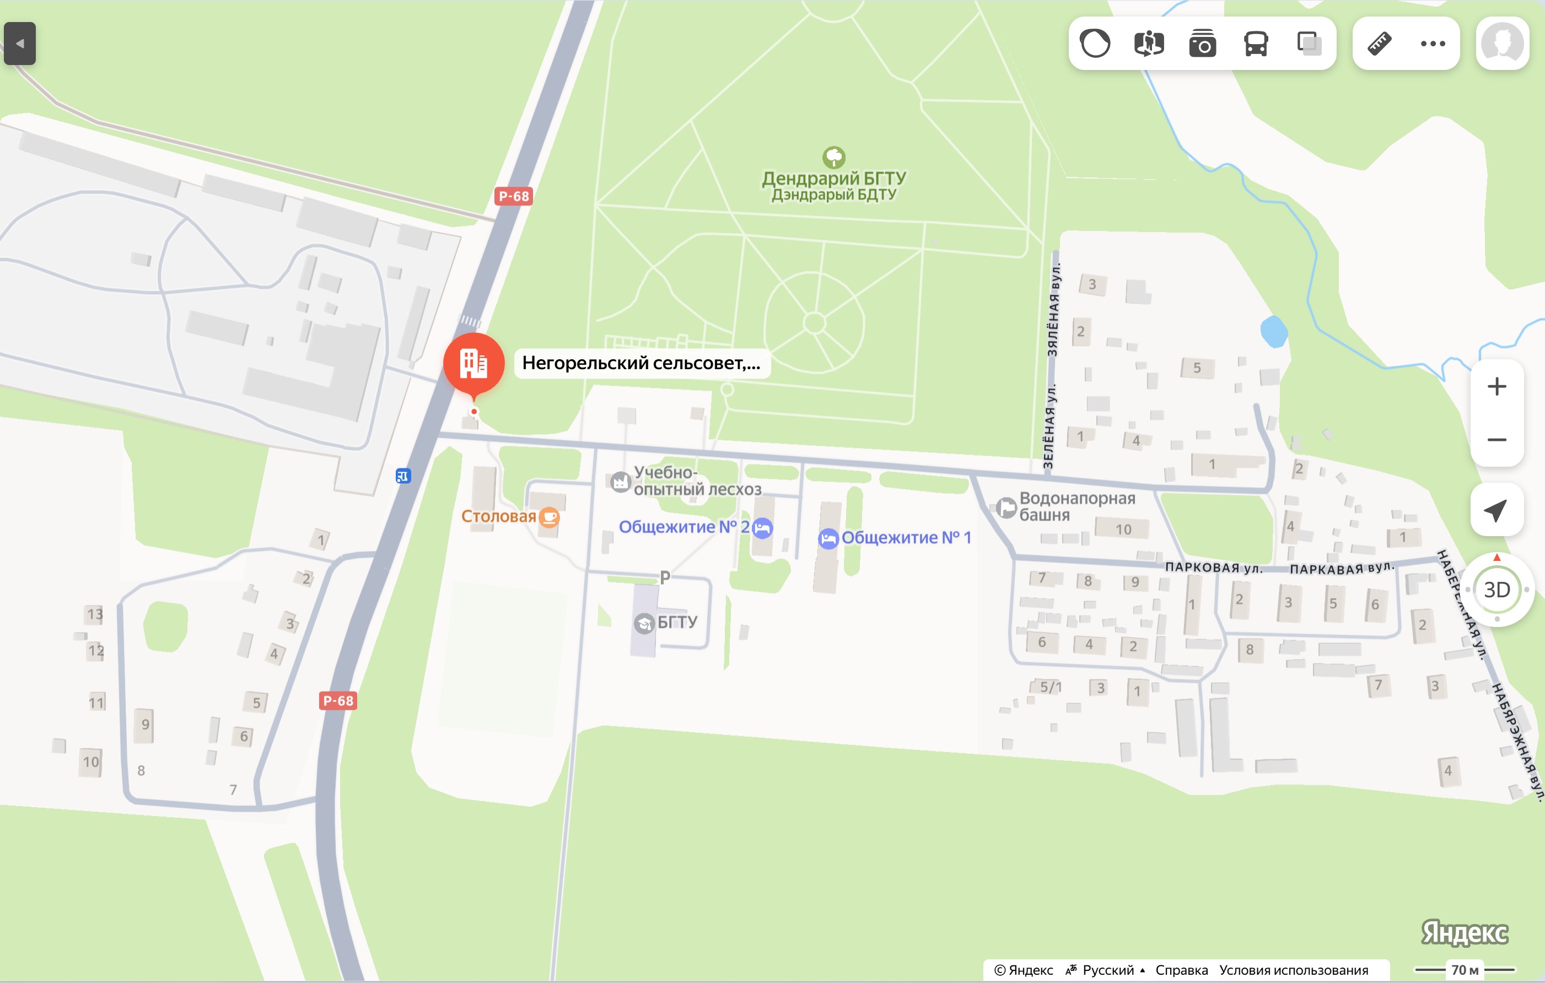The image size is (1545, 983).
Task: Enable public transport bus layer
Action: (1256, 44)
